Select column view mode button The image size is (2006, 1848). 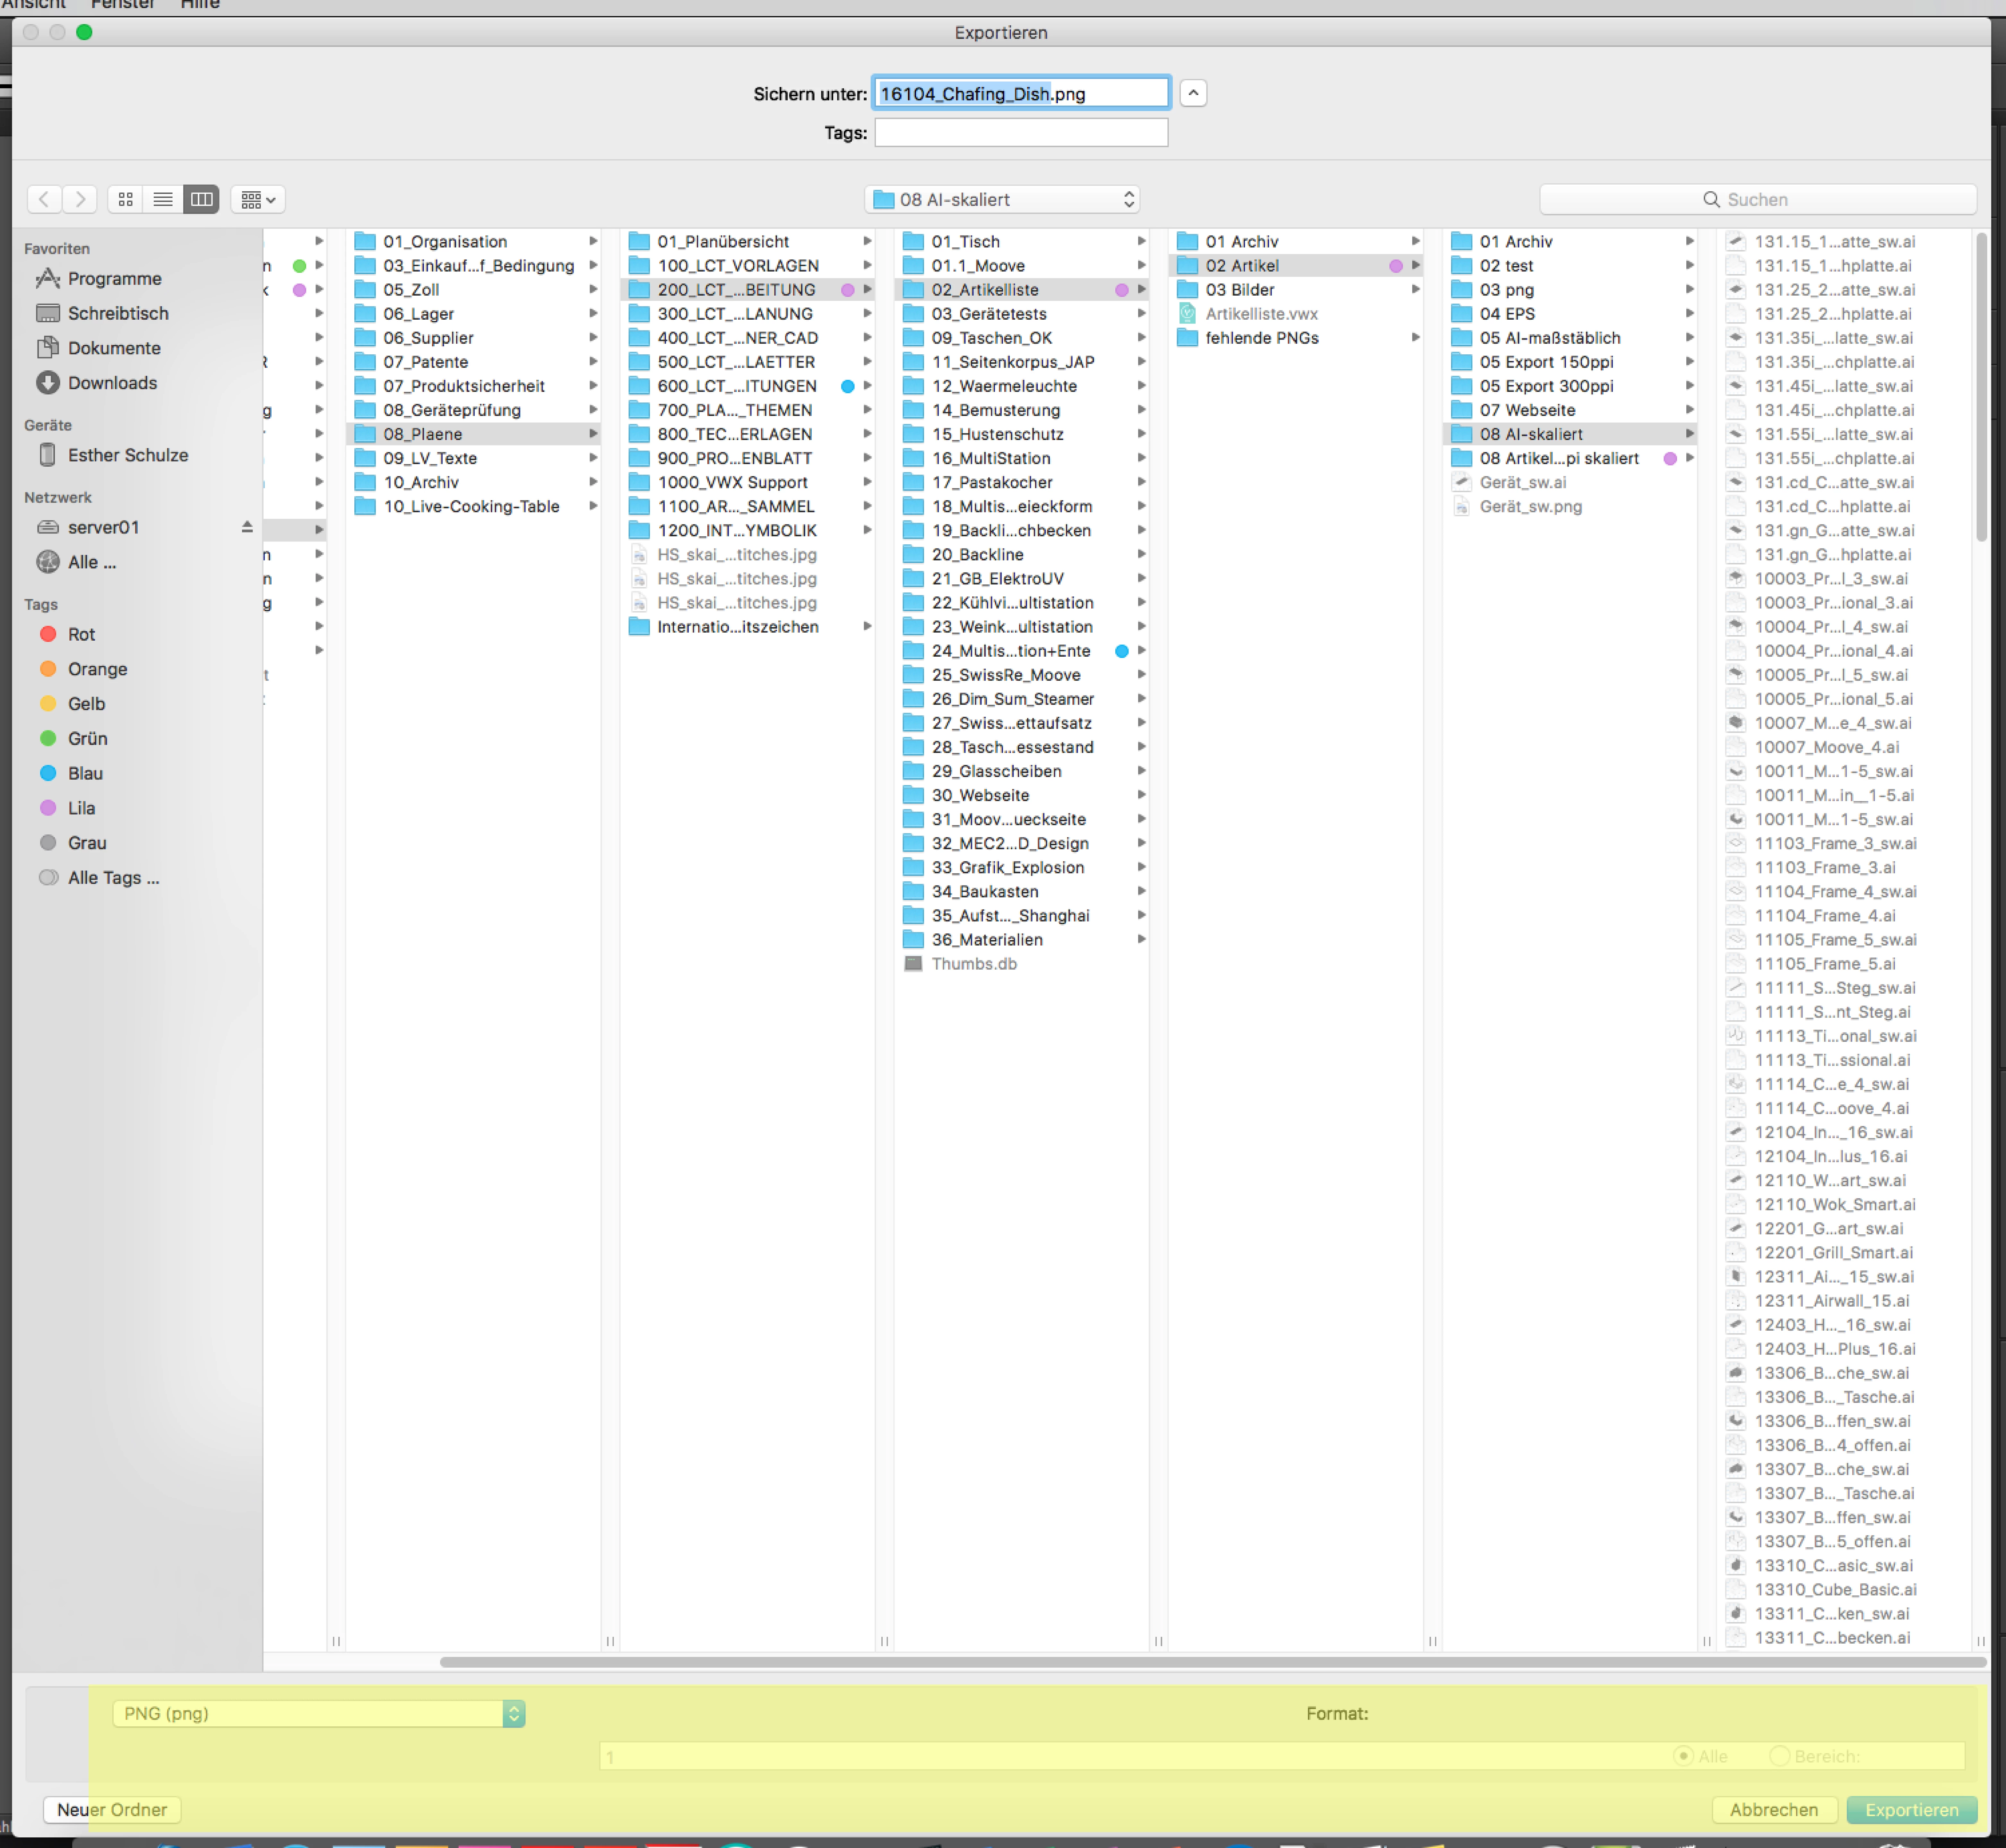click(201, 199)
